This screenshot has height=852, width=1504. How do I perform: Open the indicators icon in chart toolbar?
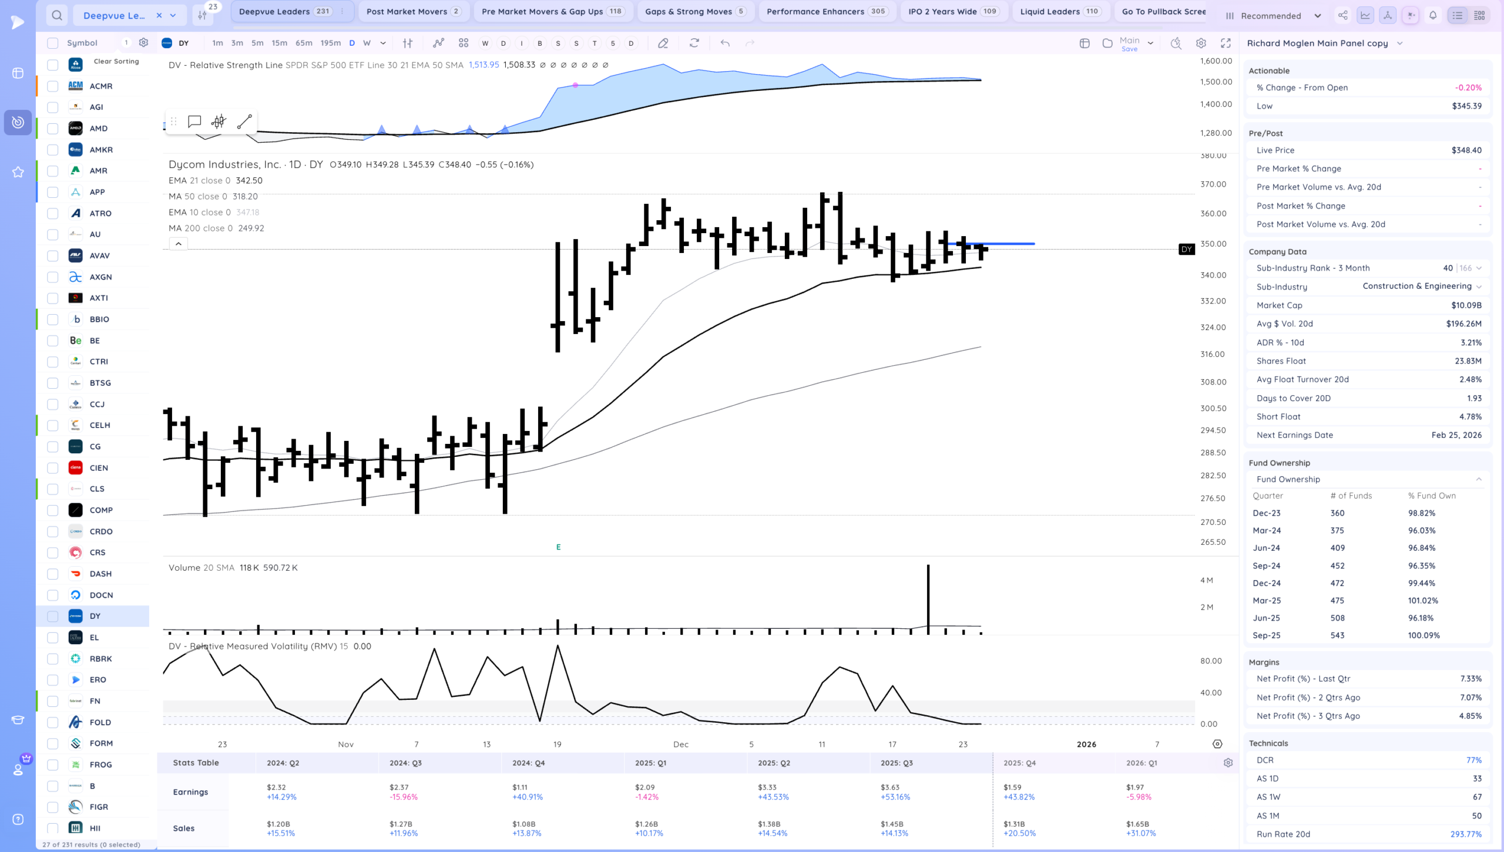(438, 43)
